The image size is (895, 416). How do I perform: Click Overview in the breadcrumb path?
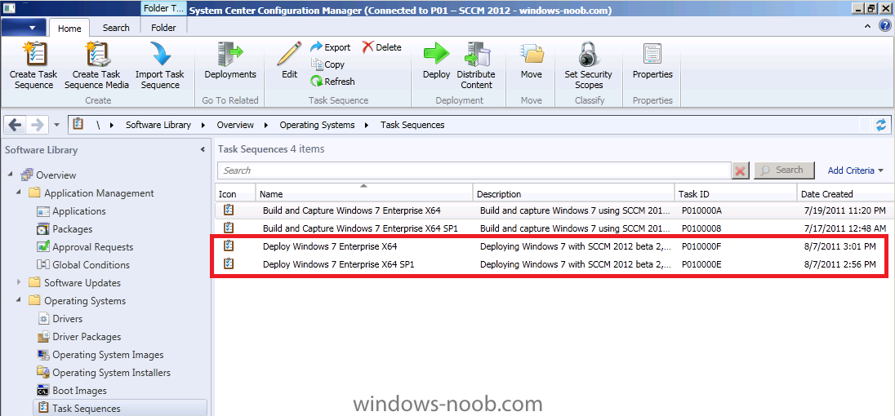(x=235, y=125)
